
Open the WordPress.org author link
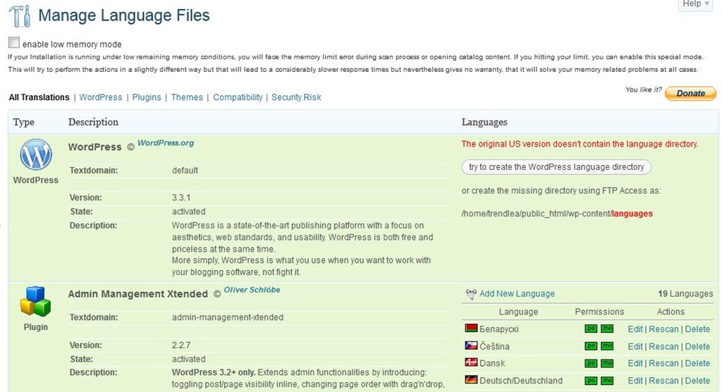point(166,143)
